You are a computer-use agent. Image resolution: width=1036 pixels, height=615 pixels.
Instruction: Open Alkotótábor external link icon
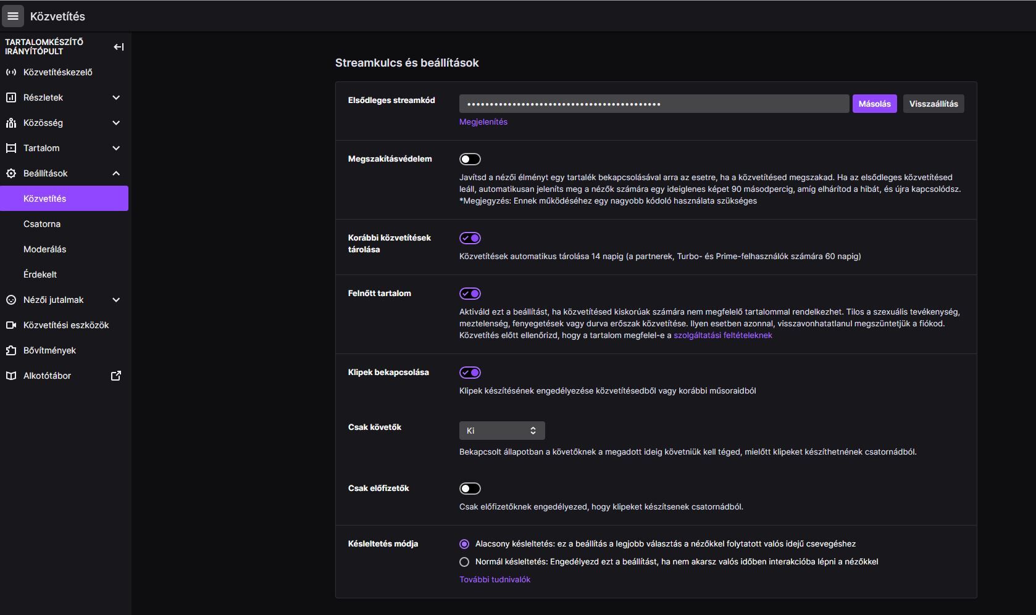pyautogui.click(x=116, y=376)
